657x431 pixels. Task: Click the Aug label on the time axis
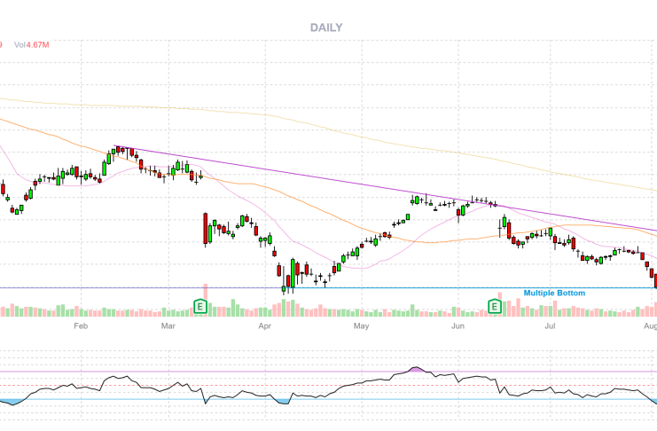coord(650,326)
